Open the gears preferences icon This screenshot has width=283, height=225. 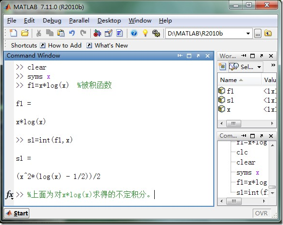[x=156, y=33]
